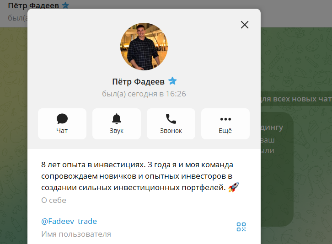Open Пётр Фадеев's profile photo

click(144, 46)
